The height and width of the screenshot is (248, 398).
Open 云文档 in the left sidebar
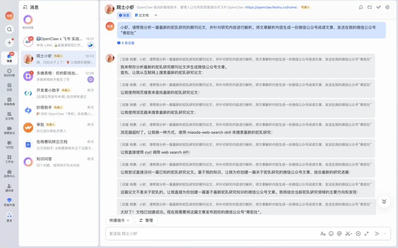click(x=9, y=116)
